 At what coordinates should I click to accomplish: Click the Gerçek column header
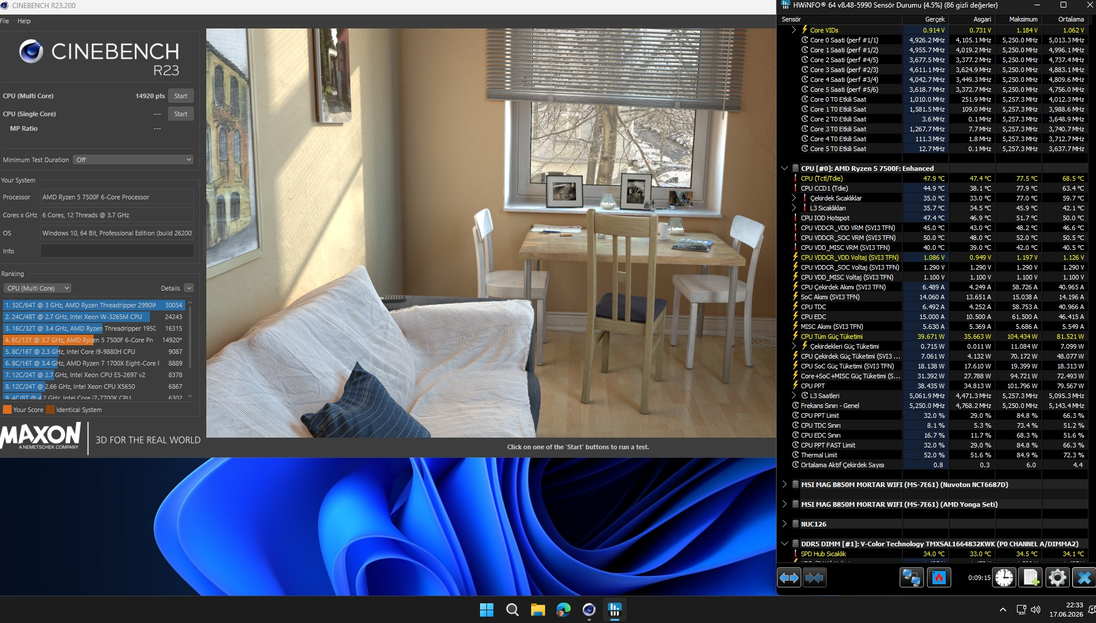pyautogui.click(x=925, y=19)
